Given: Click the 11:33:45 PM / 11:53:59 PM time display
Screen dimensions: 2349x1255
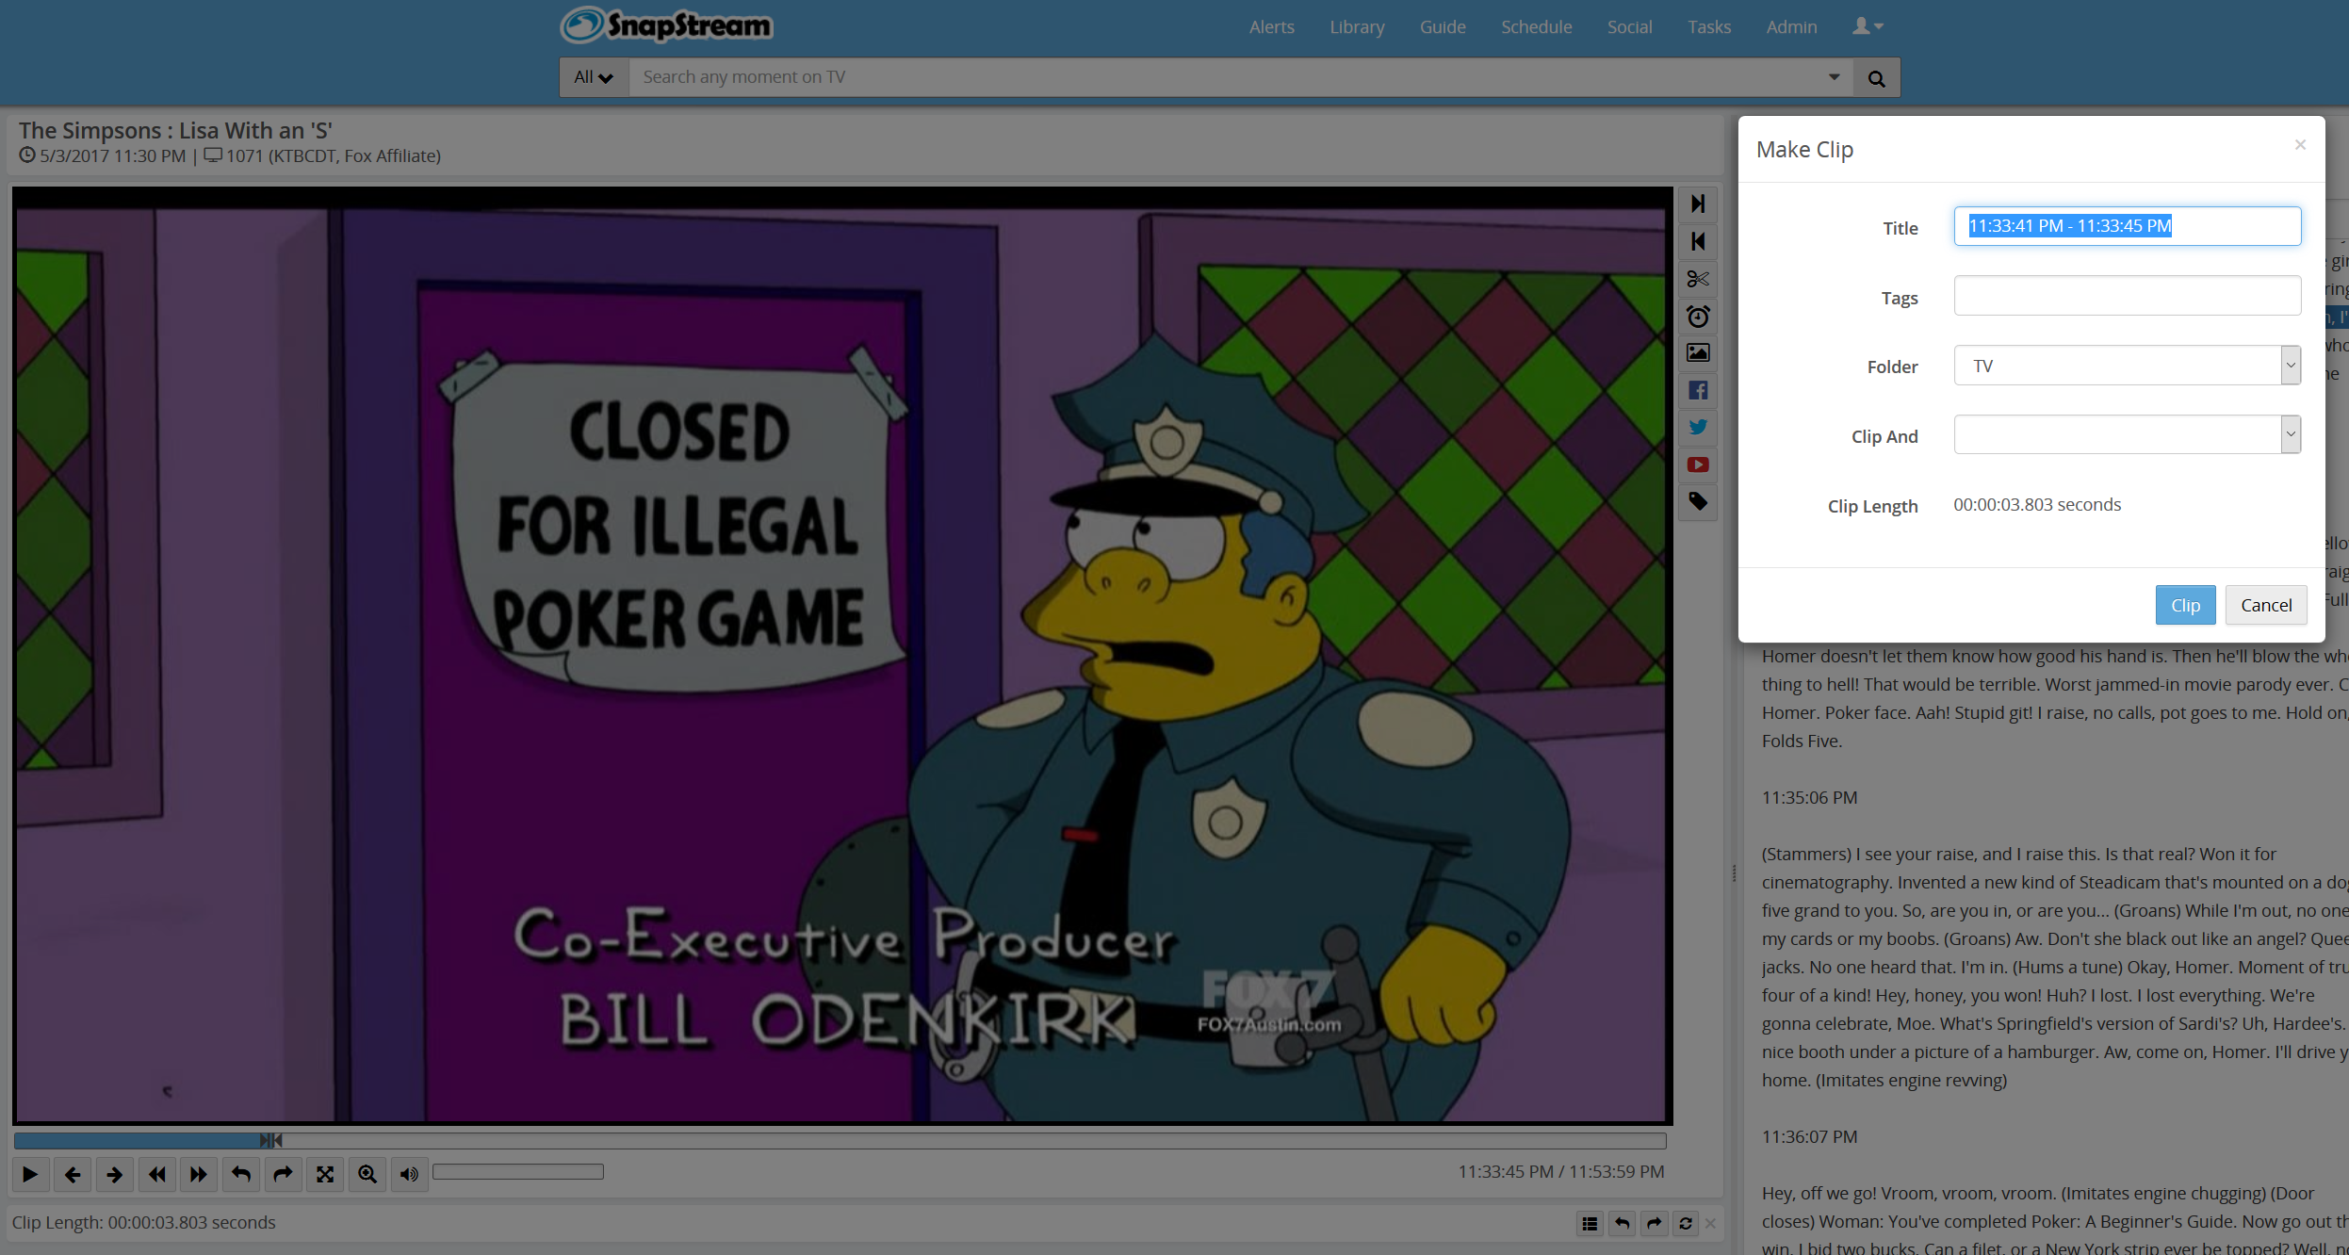Looking at the screenshot, I should click(x=1561, y=1172).
